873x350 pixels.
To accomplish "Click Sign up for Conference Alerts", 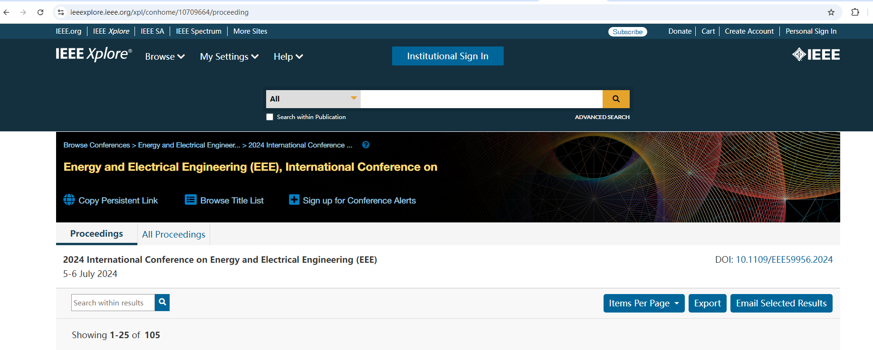I will pos(359,201).
